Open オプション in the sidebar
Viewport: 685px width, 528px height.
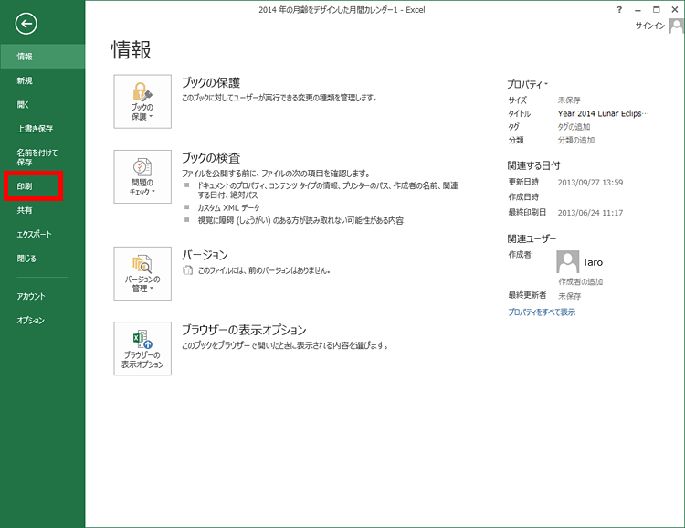point(42,321)
